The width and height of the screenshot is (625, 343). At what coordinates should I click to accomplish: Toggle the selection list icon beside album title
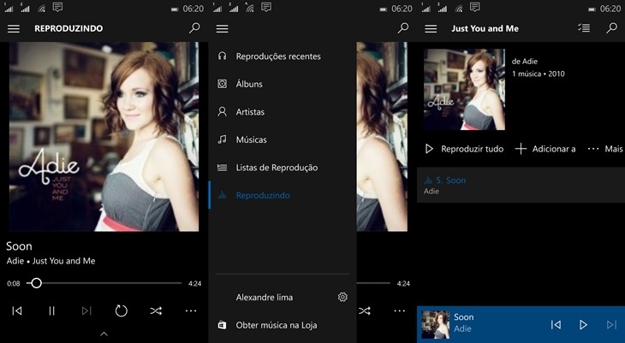584,28
